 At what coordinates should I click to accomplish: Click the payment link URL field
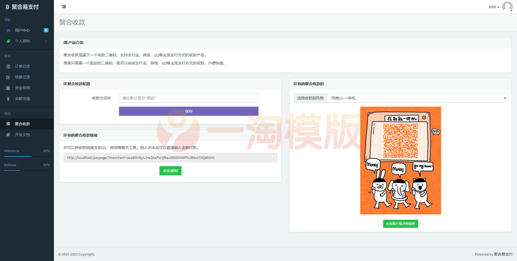click(170, 158)
